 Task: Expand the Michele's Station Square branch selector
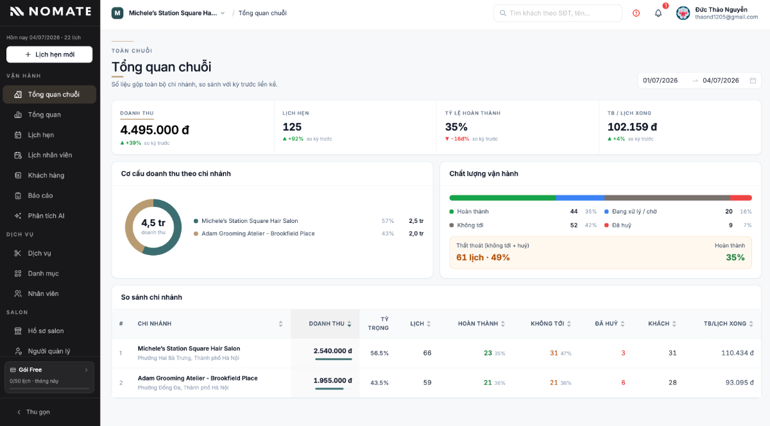tap(169, 13)
